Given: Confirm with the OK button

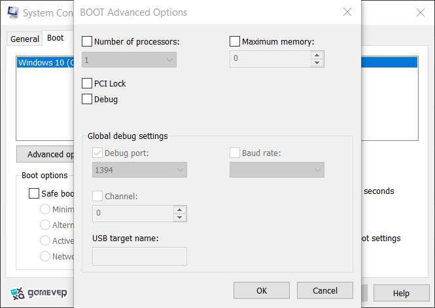Looking at the screenshot, I should 262,290.
